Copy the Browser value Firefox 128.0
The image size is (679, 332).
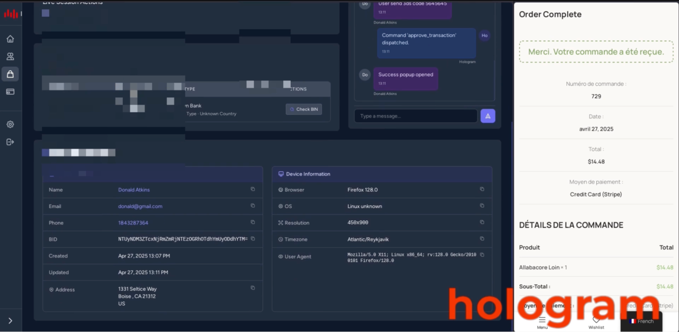[482, 189]
